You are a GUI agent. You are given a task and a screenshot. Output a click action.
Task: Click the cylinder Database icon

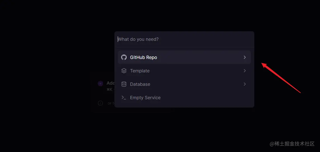[124, 84]
